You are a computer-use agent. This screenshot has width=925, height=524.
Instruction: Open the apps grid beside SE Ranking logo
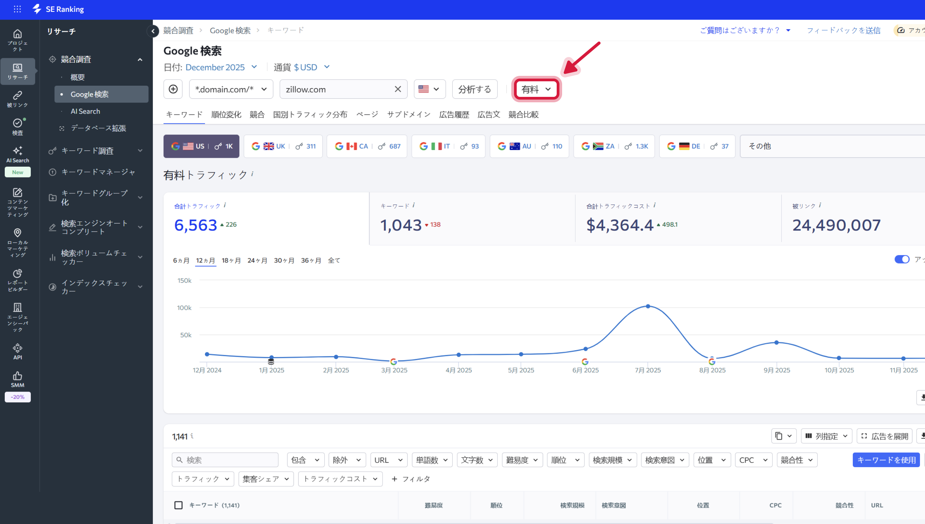point(17,9)
